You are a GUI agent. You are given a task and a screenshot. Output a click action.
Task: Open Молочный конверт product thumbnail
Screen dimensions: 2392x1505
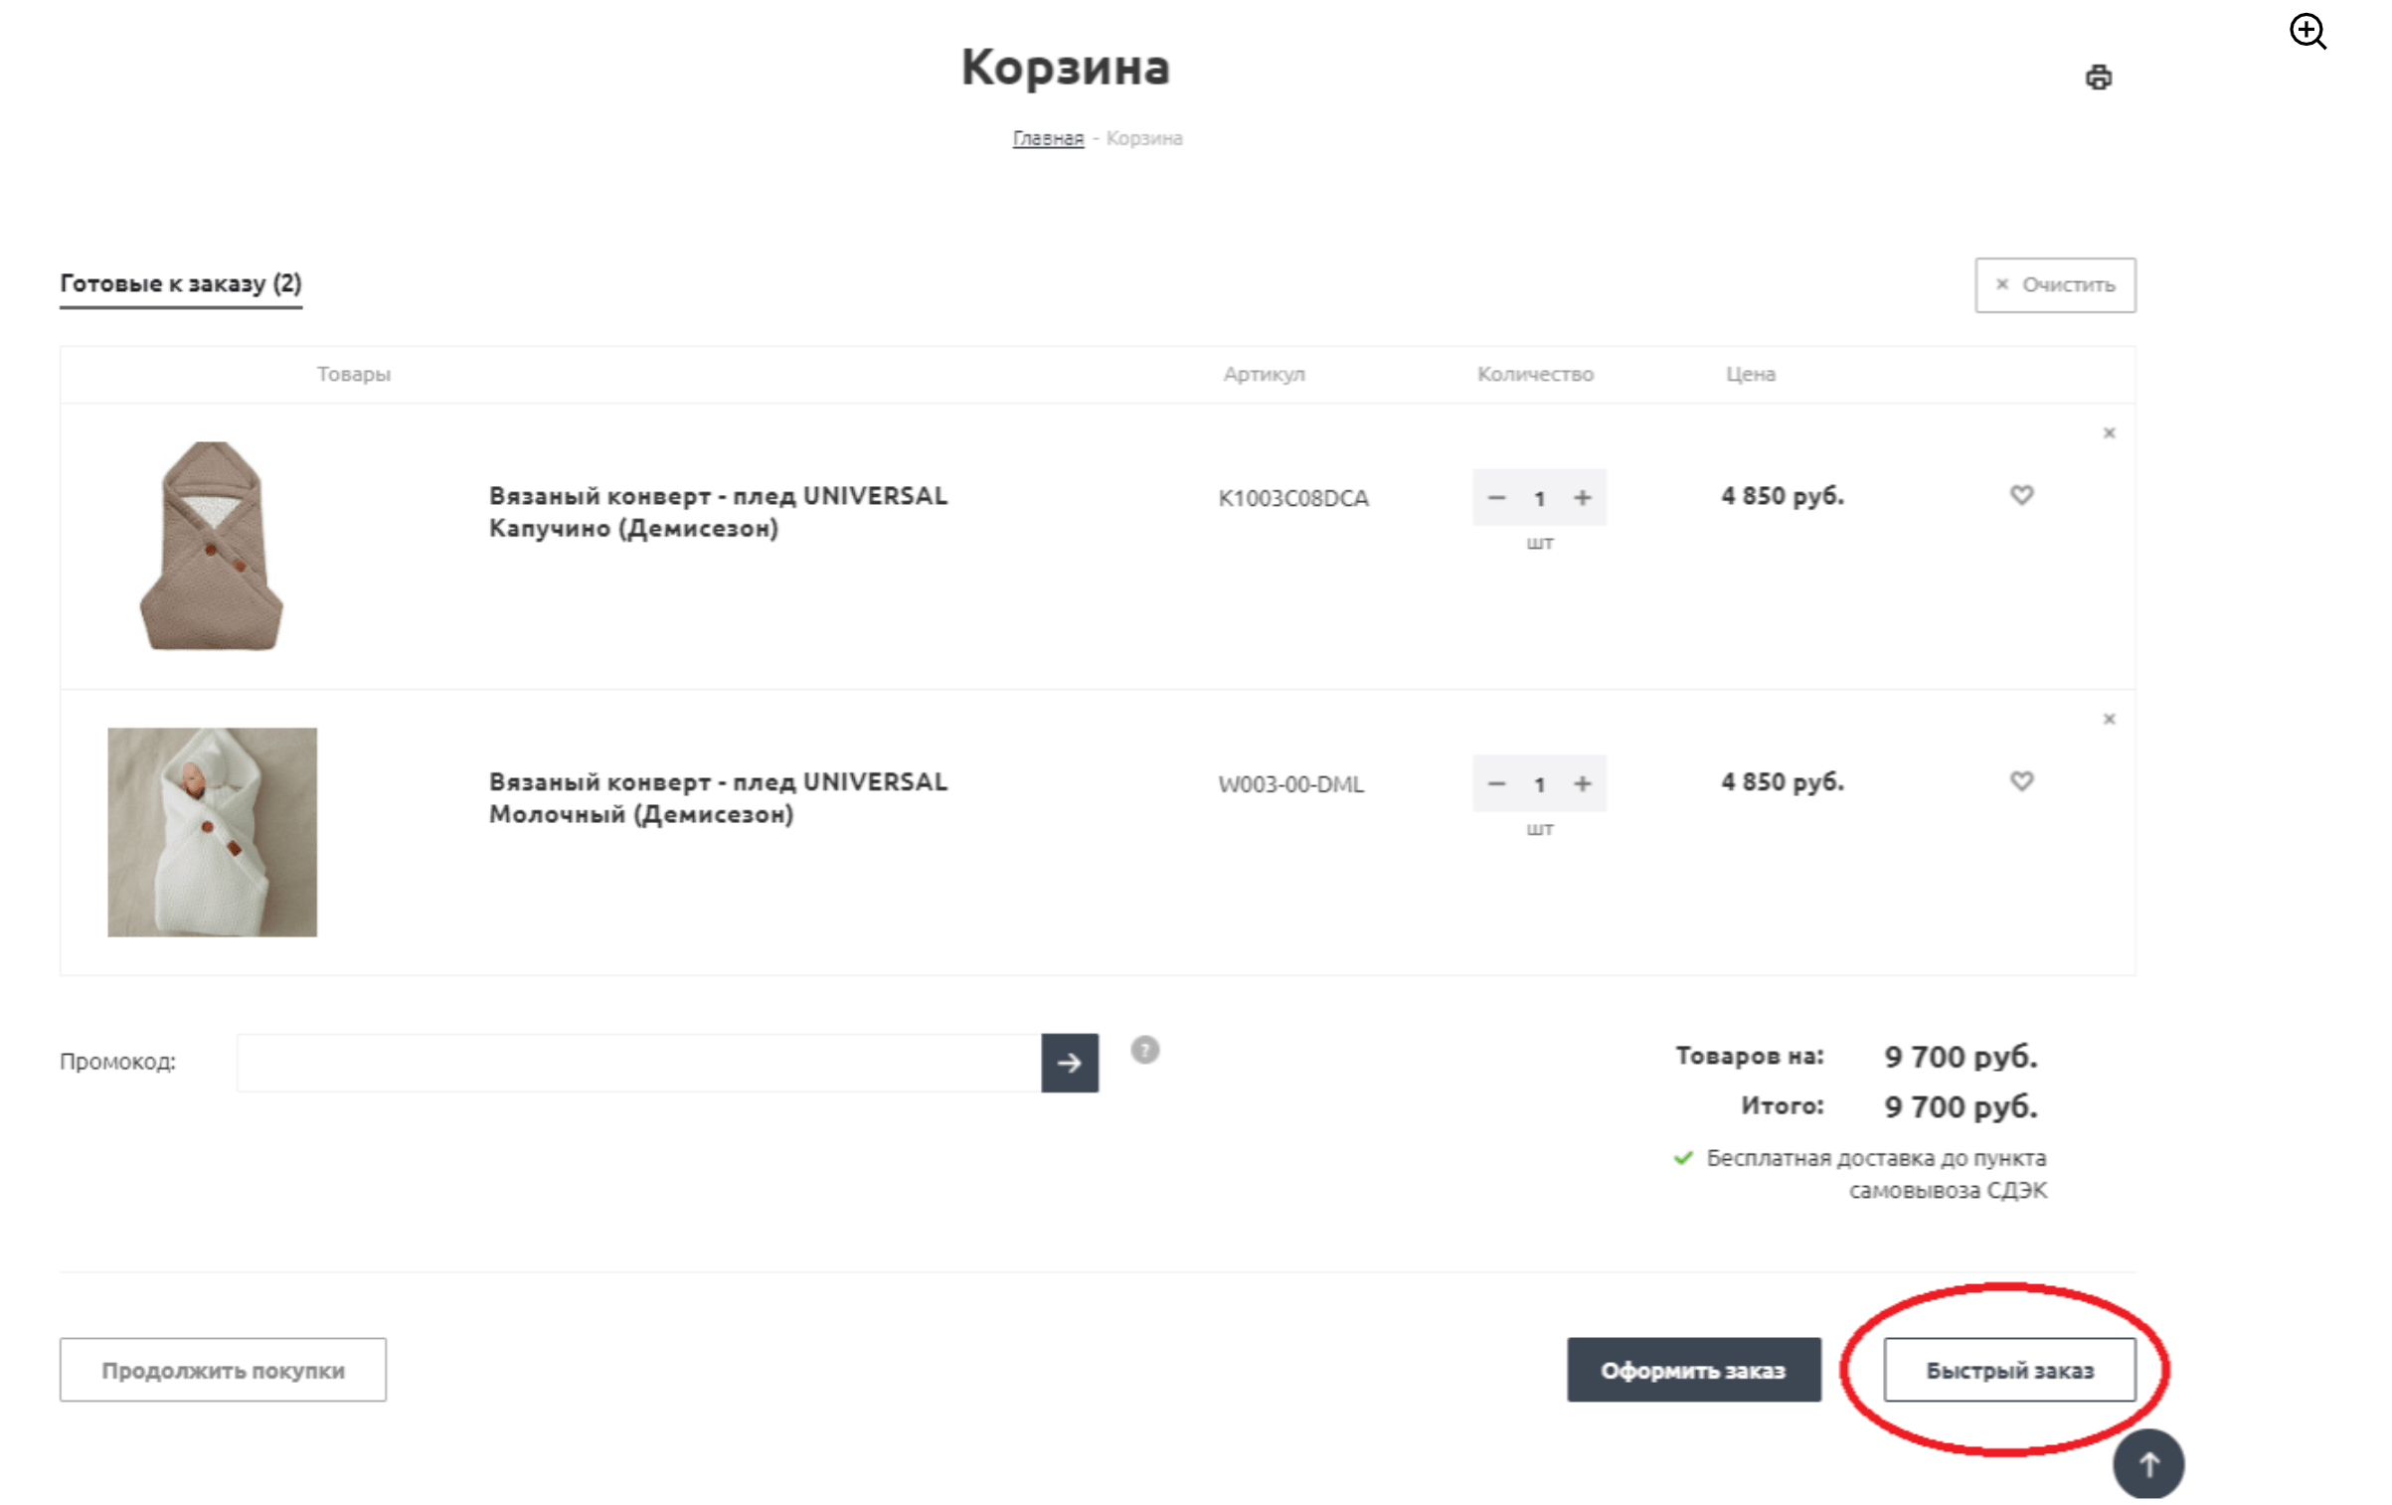click(212, 832)
